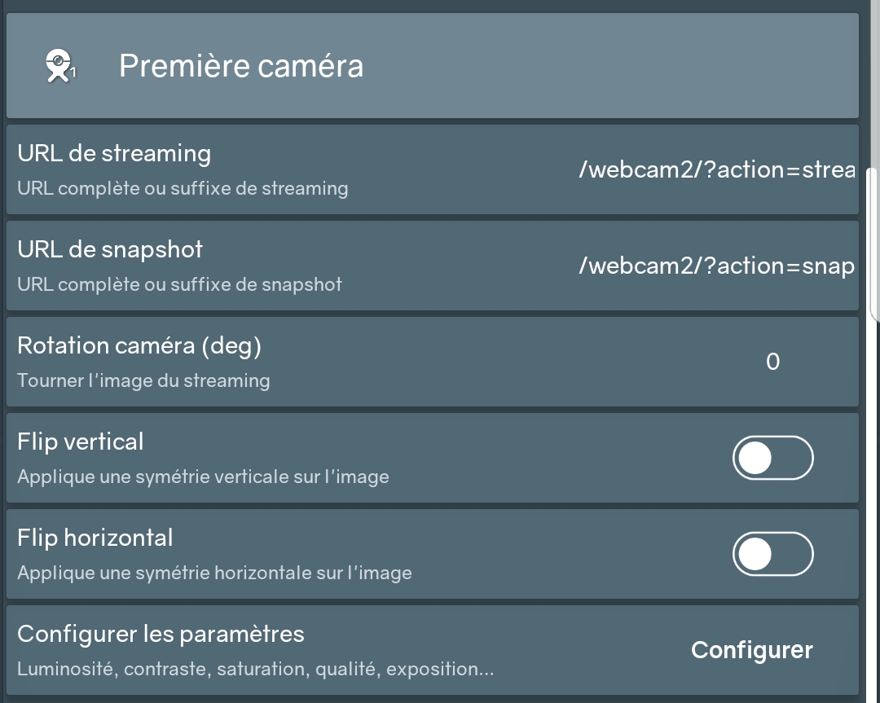Viewport: 880px width, 703px height.
Task: Open the Configurer les paramètres row title
Action: point(161,634)
